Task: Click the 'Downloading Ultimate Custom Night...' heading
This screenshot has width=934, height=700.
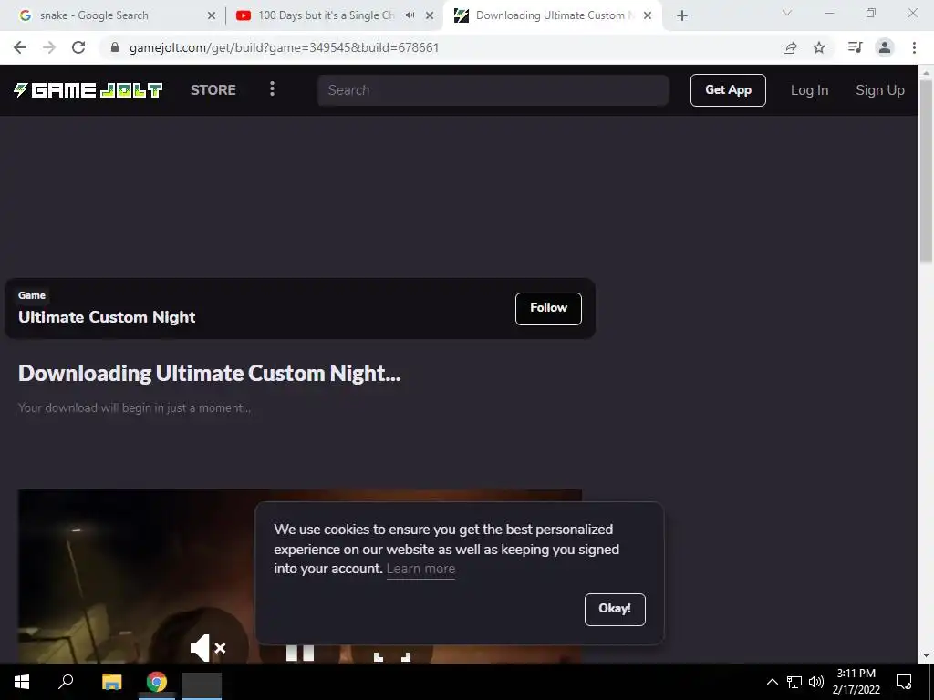Action: 210,373
